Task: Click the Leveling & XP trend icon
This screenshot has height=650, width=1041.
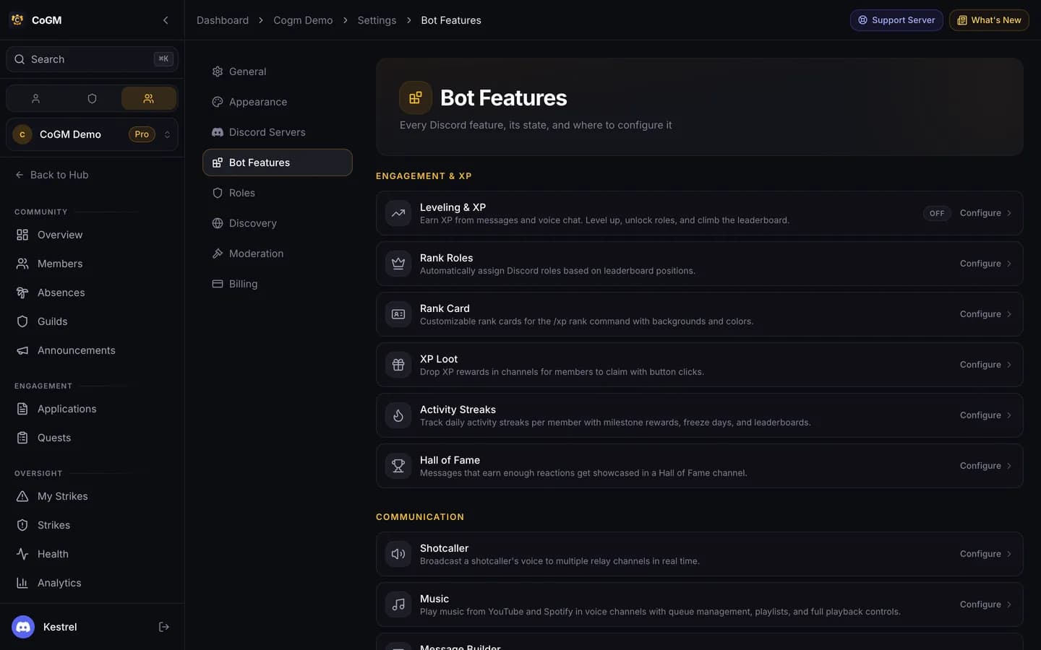Action: [398, 213]
